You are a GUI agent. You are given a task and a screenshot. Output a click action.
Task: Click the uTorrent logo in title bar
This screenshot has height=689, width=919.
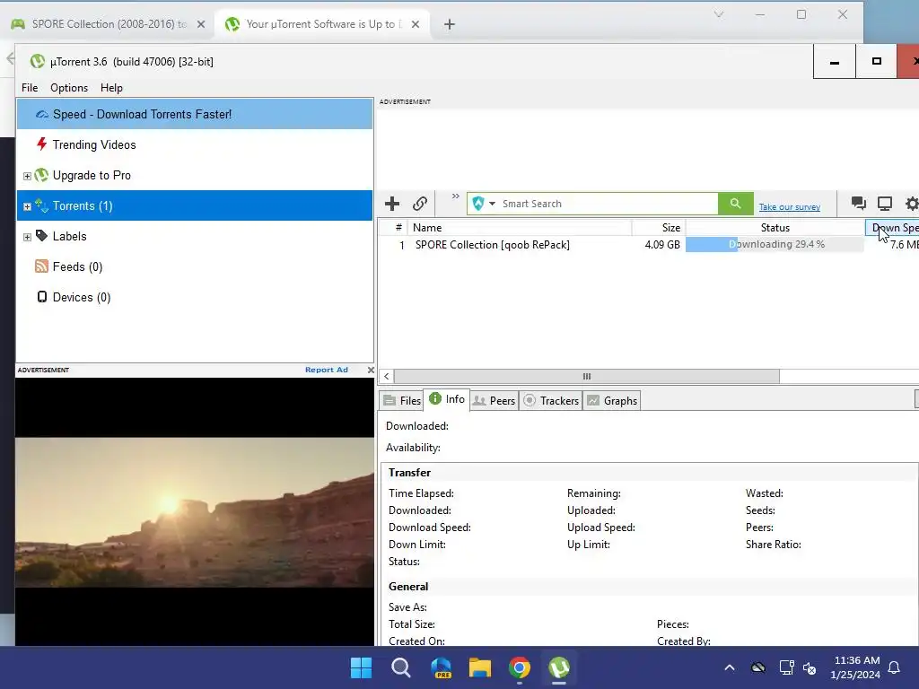tap(38, 61)
